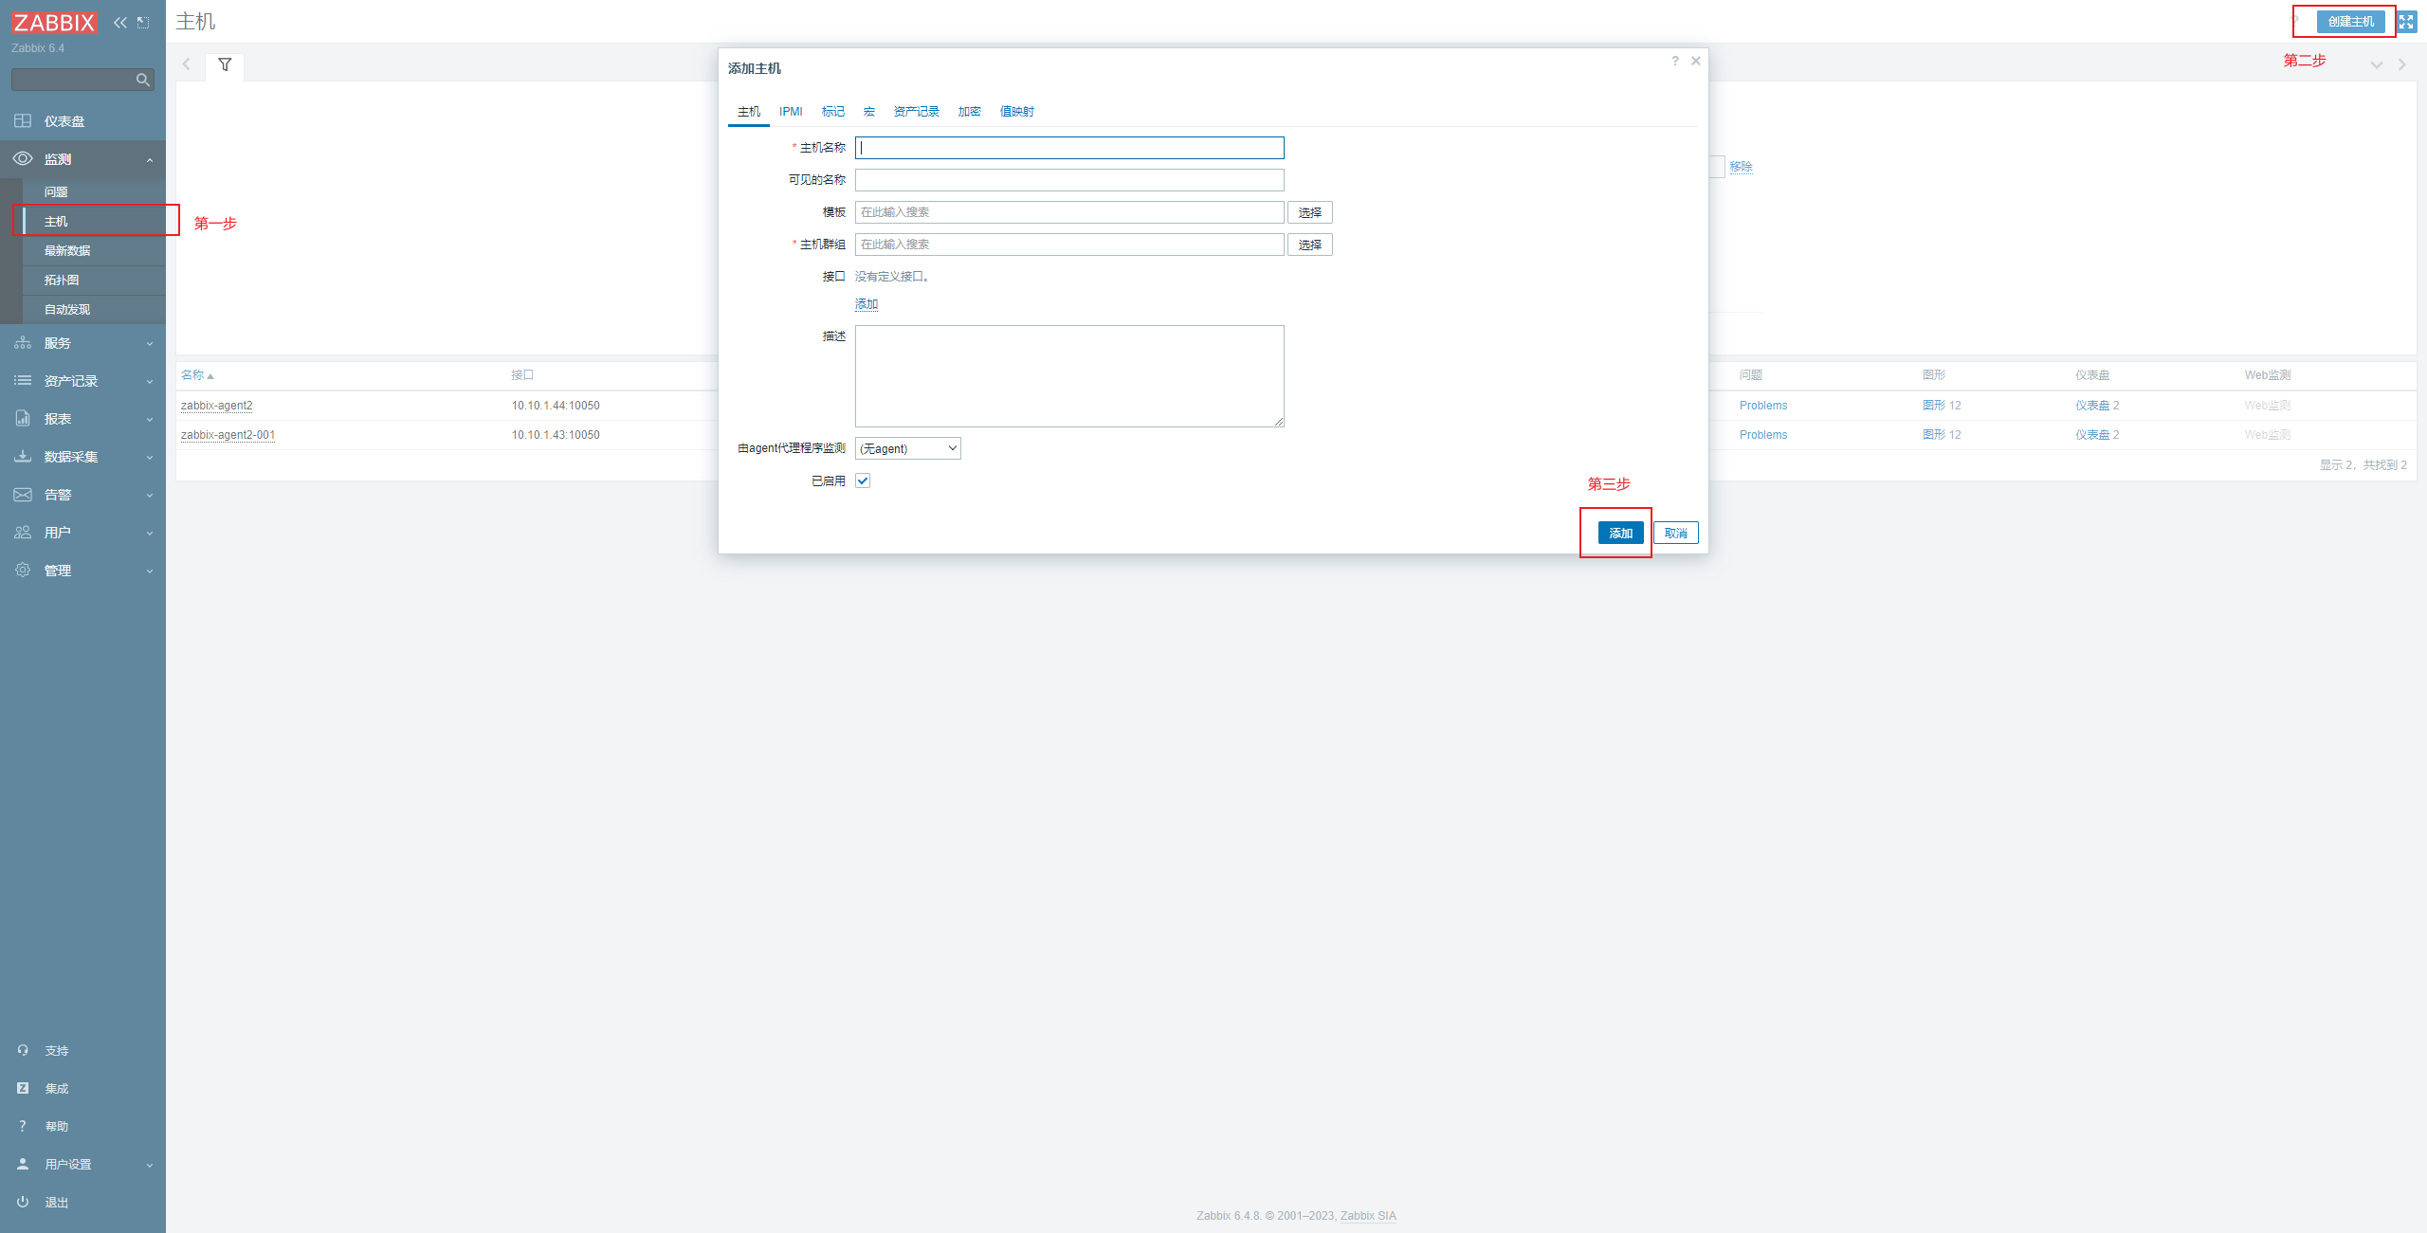
Task: Click the filter funnel icon
Action: (x=225, y=65)
